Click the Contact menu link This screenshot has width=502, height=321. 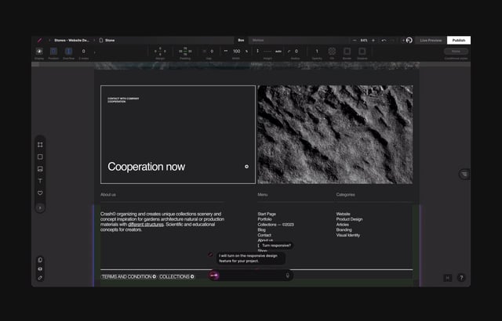tap(264, 235)
